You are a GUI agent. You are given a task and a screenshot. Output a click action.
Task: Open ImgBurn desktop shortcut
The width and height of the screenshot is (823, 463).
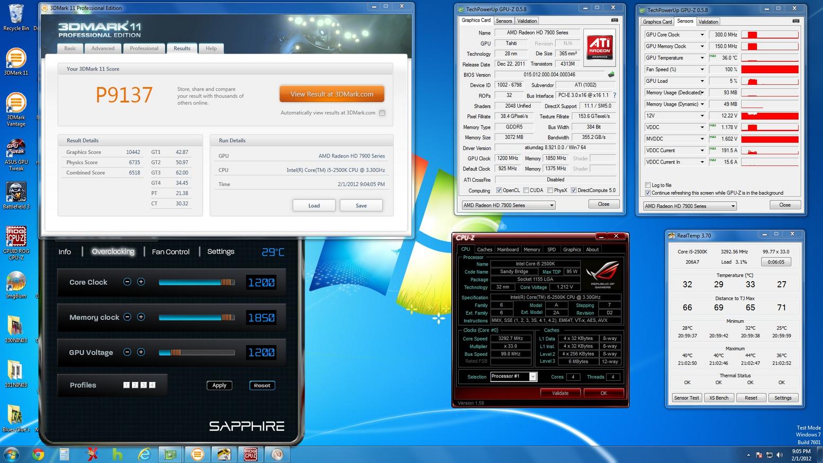(16, 285)
